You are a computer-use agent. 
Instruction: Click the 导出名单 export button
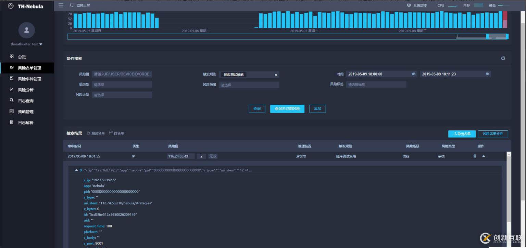462,134
